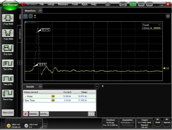Screen dimensions: 172x130
Task: Select the - Pulse Width measurement icon
Action: [x=8, y=33]
